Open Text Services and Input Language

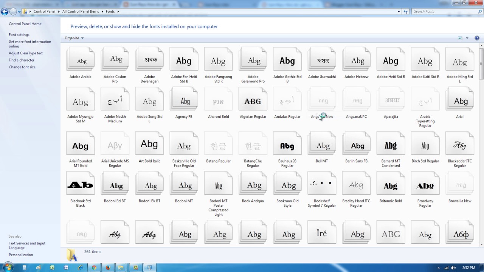[27, 246]
